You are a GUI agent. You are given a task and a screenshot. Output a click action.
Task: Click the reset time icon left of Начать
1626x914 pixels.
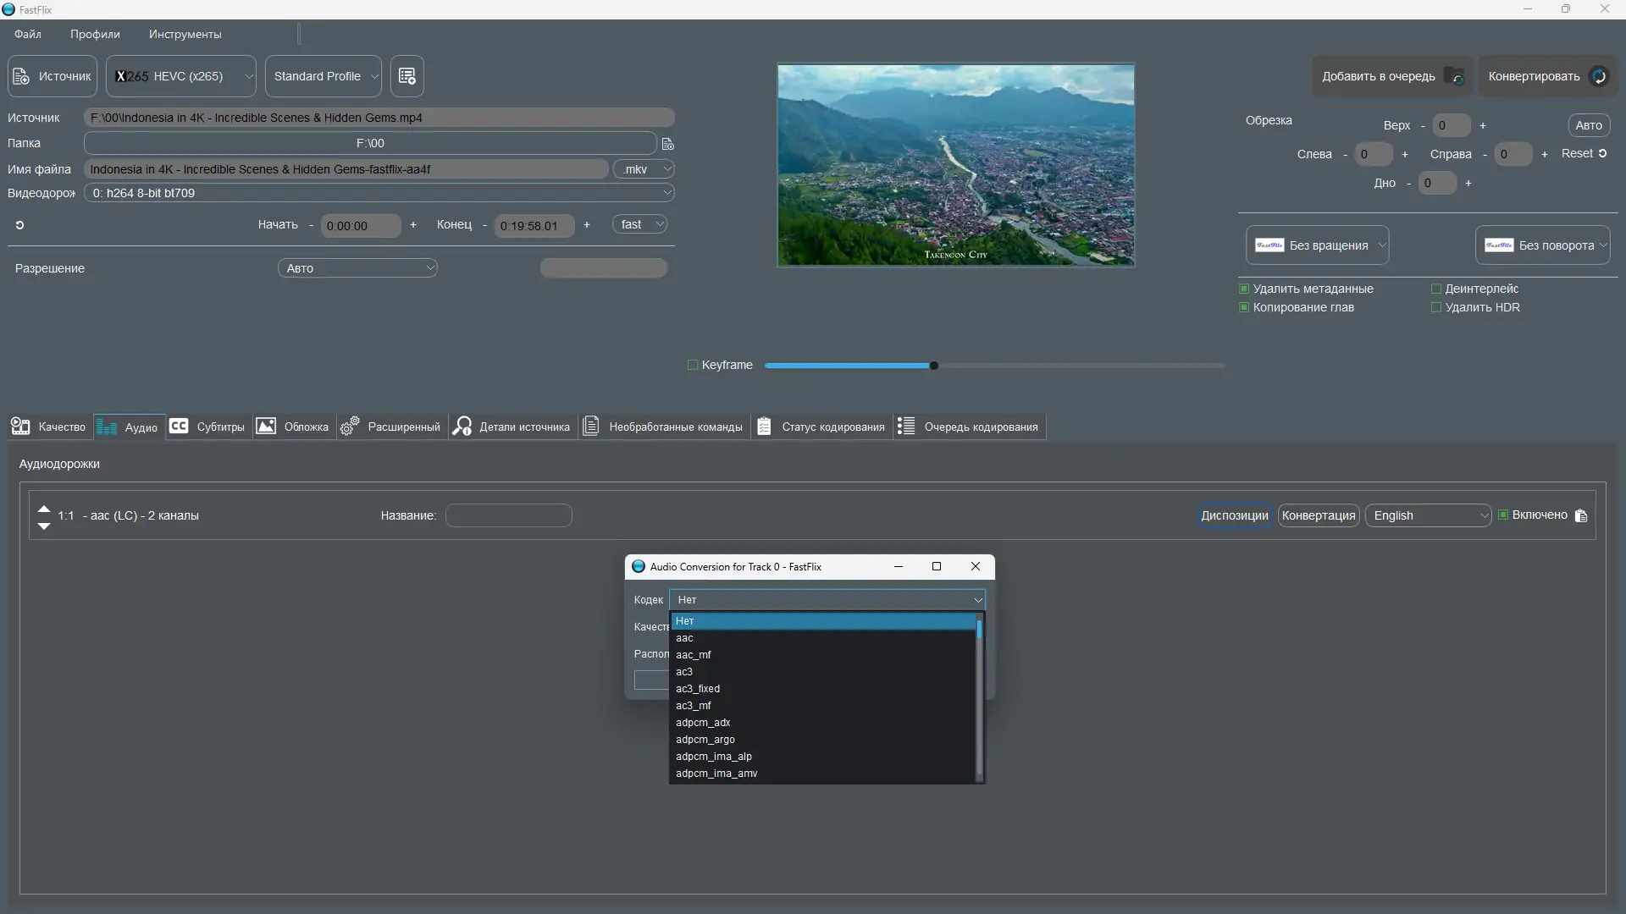point(19,225)
